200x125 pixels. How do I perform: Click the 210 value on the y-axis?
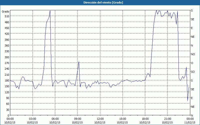(7, 74)
